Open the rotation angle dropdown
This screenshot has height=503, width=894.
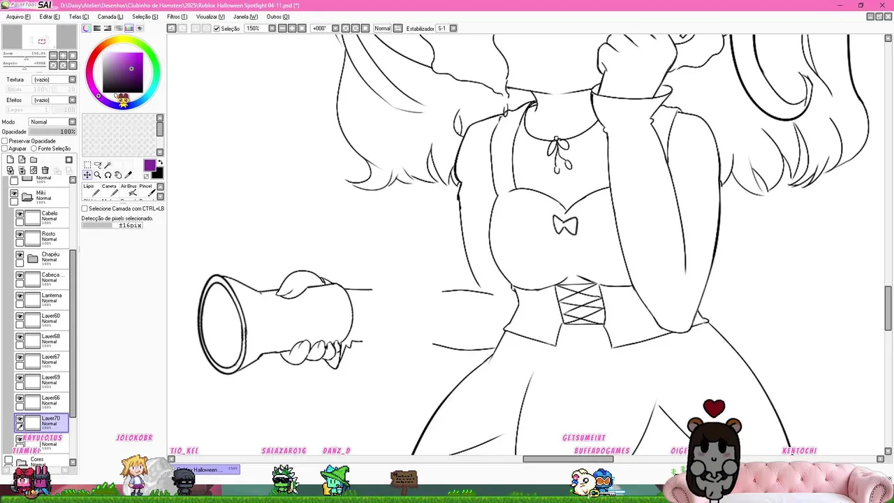(x=335, y=29)
